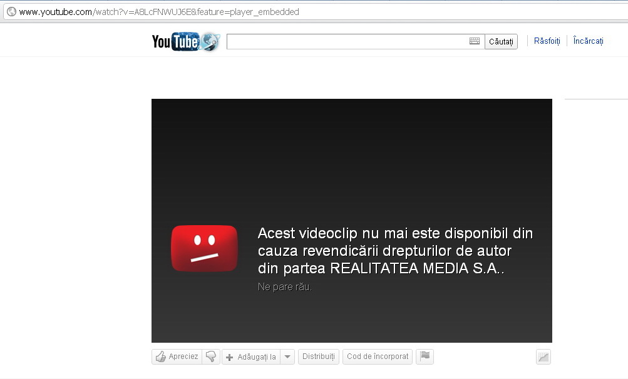The width and height of the screenshot is (628, 379).
Task: Click the red sad-face error icon
Action: [204, 248]
